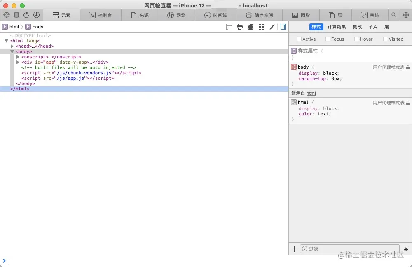
Task: Click the print styles printer icon
Action: [240, 27]
